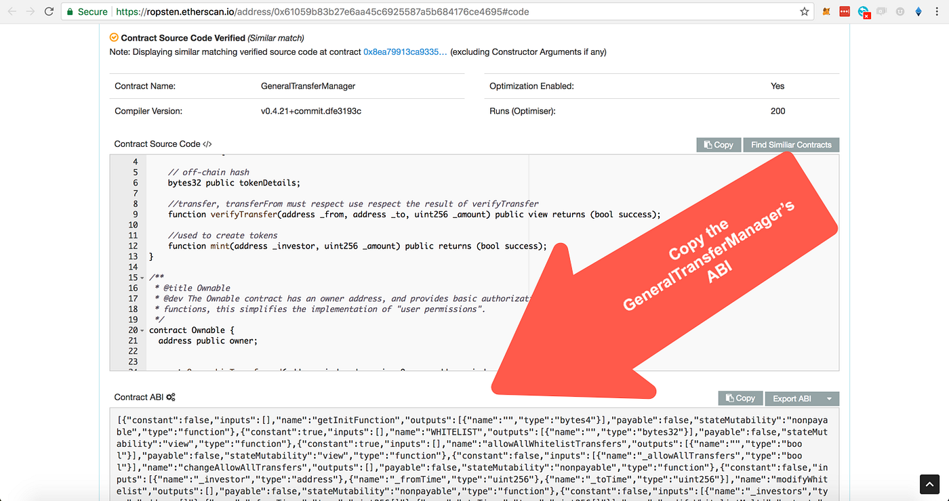Viewport: 949px width, 501px height.
Task: Click the 'function mint' code line
Action: click(357, 246)
